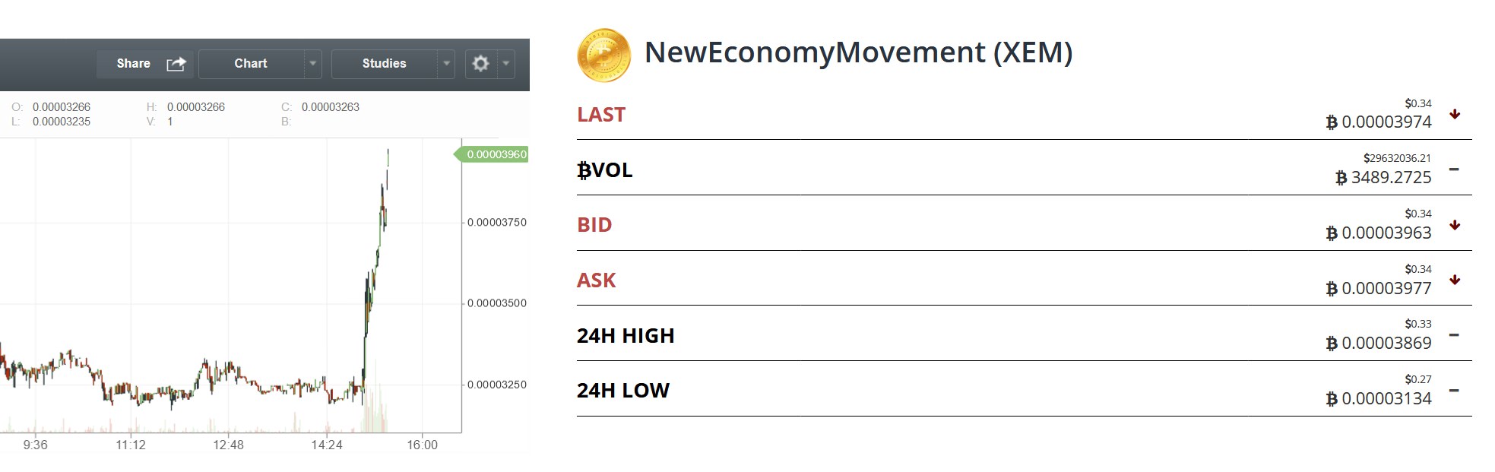Click the dash indicator beside 24H HIGH

point(1454,335)
